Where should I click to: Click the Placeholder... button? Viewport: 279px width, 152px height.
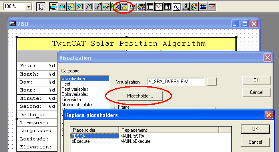(x=140, y=96)
